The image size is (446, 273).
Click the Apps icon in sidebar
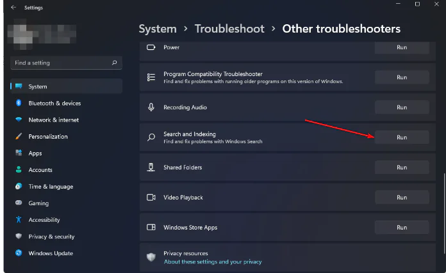tap(19, 153)
